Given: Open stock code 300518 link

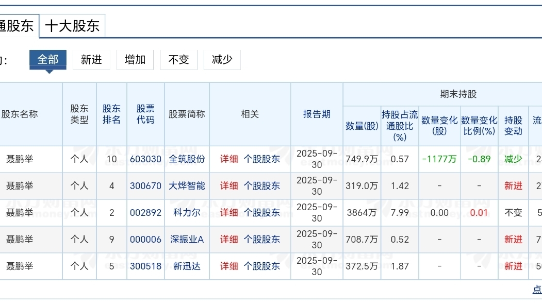Looking at the screenshot, I should tap(145, 266).
